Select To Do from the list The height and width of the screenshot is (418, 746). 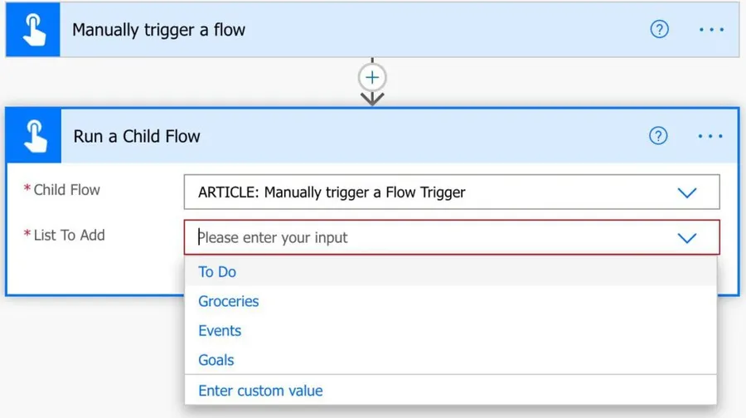pos(217,272)
